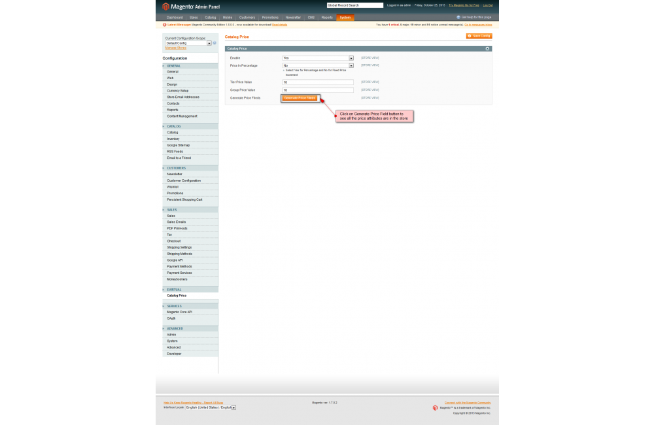Viewport: 654px width, 425px height.
Task: Open the Reports menu in top navigation
Action: (327, 18)
